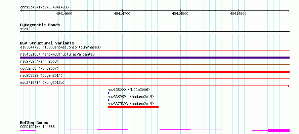Select the CCDC155 magenta exon block
The height and width of the screenshot is (134, 299).
pos(279,131)
